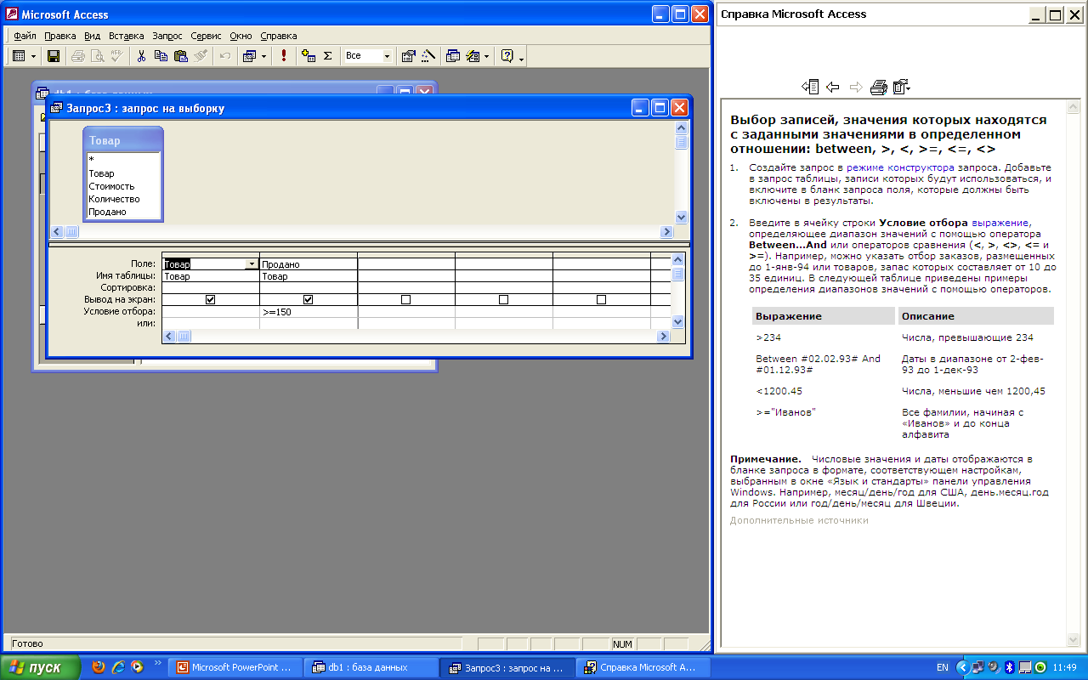This screenshot has height=680, width=1088.
Task: Open the Вид menu
Action: tap(93, 36)
